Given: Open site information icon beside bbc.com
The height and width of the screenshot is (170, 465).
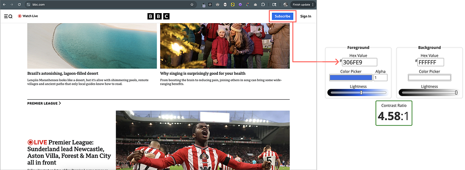Looking at the screenshot, I should point(28,5).
